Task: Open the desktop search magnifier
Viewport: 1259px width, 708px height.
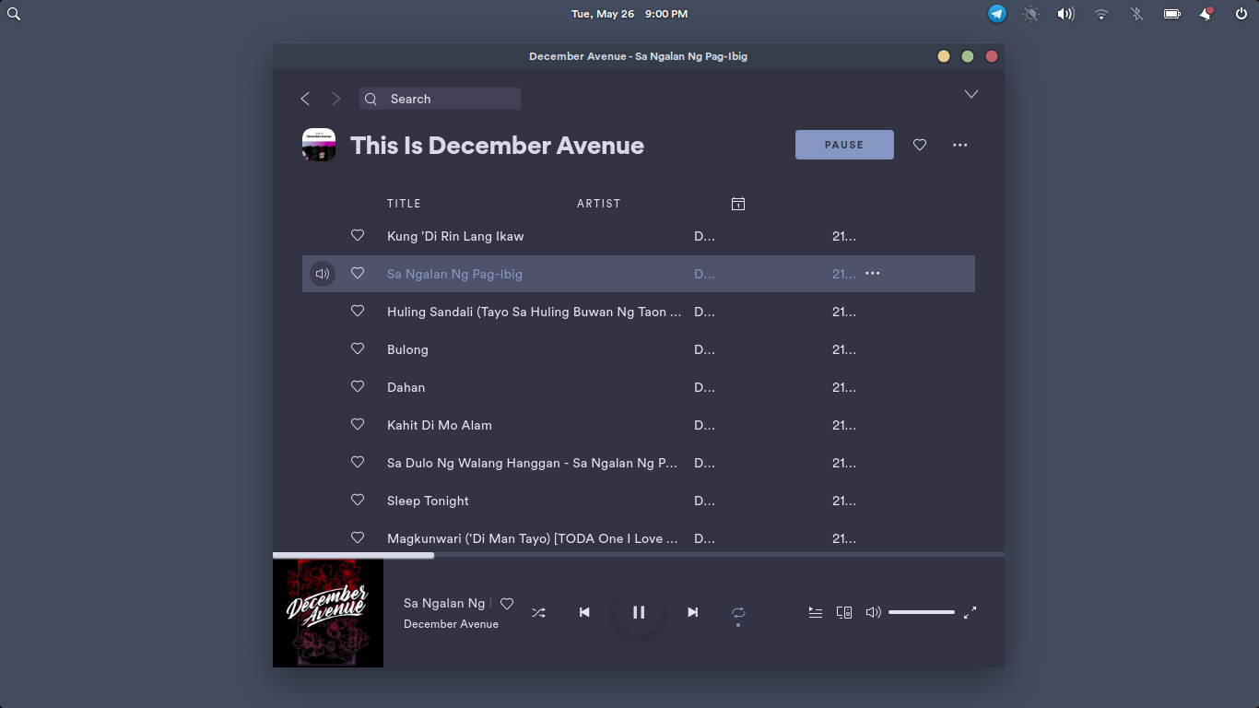Action: tap(14, 14)
